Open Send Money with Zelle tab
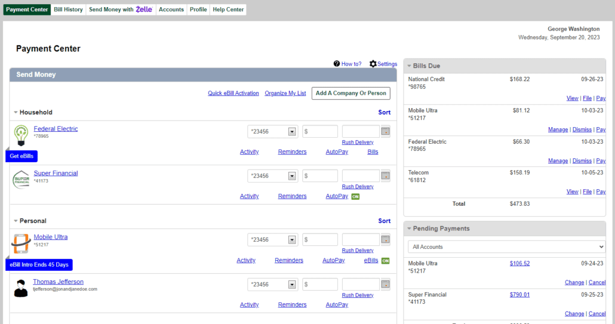 [x=120, y=10]
